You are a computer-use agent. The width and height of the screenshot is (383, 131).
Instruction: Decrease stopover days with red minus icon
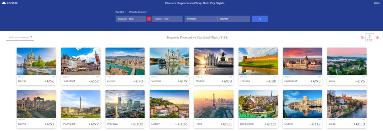pos(362,38)
